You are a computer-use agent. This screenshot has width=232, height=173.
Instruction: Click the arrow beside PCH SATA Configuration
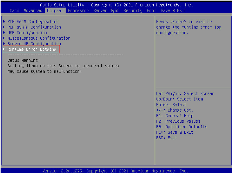4,22
